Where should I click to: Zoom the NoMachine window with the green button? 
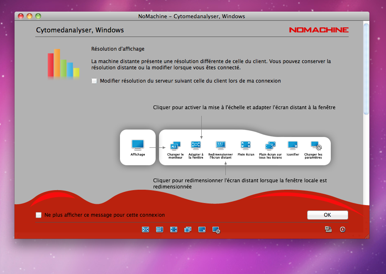click(38, 16)
